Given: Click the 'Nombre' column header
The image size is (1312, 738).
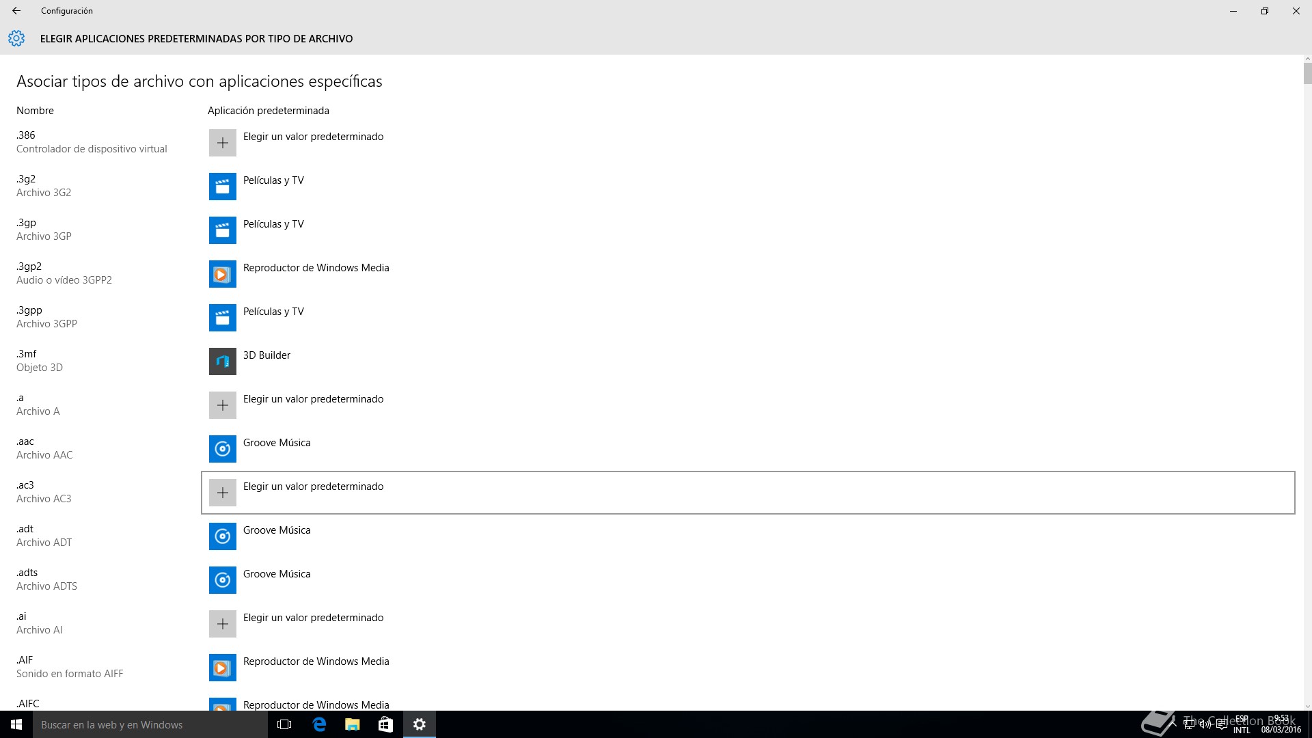Looking at the screenshot, I should (35, 111).
